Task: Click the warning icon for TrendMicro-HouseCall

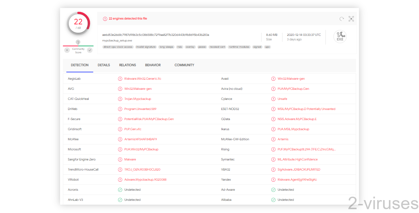Action: 120,169
